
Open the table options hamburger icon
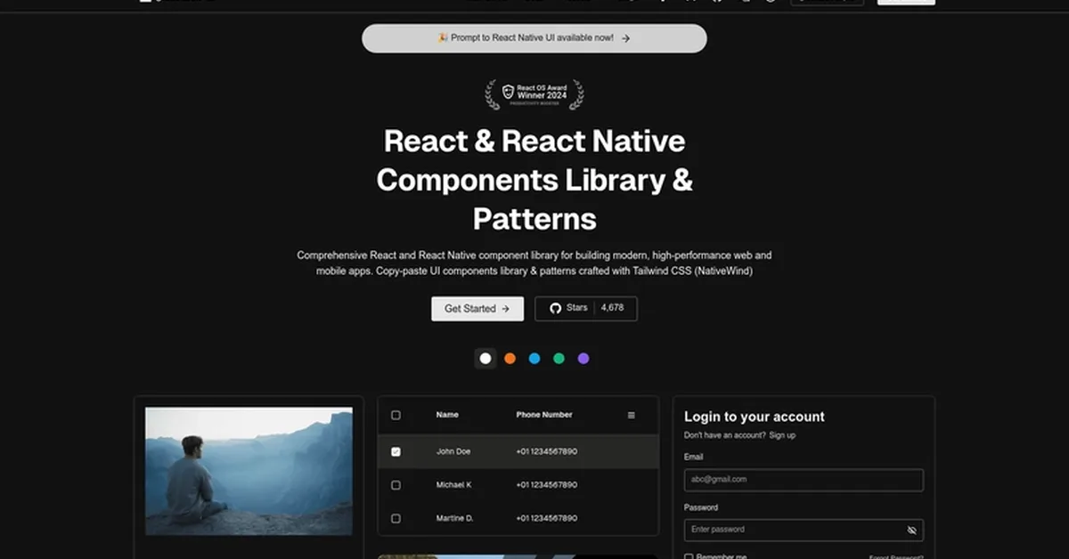click(631, 415)
